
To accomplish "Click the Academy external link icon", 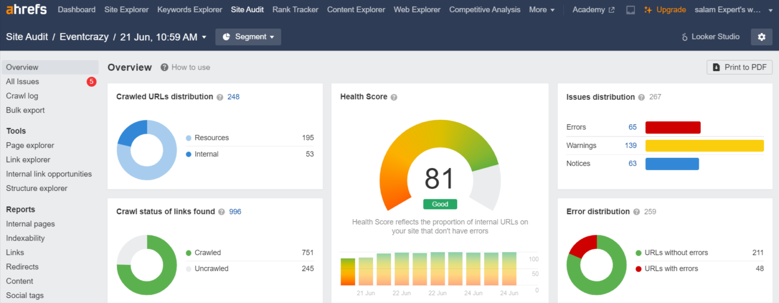I will tap(612, 10).
